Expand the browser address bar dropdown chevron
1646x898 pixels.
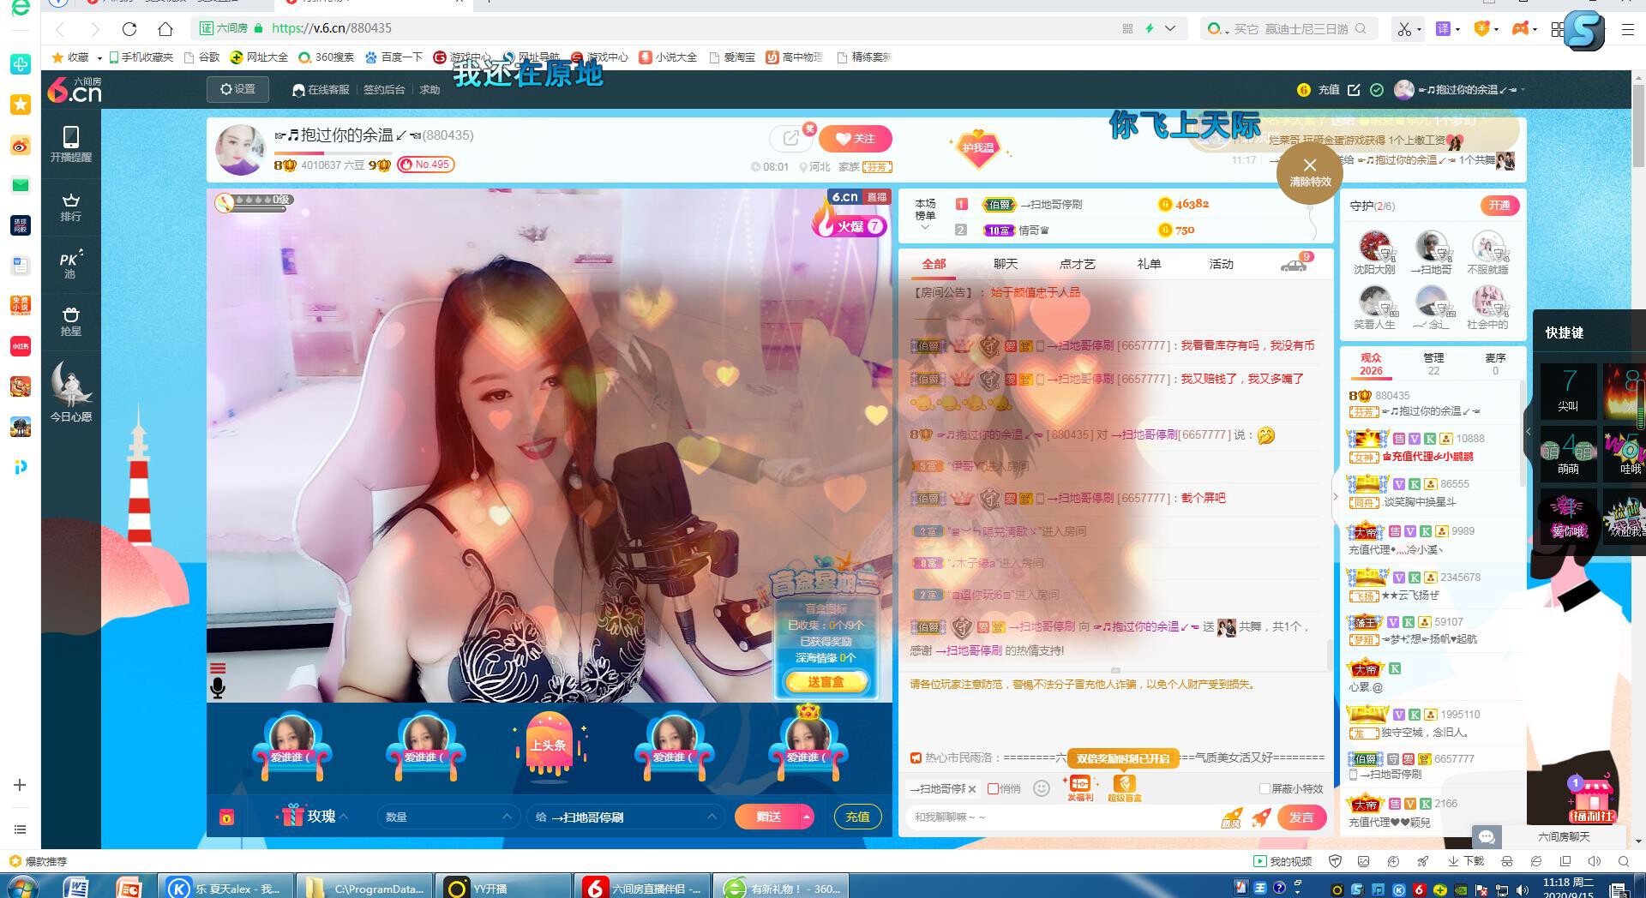(1170, 28)
